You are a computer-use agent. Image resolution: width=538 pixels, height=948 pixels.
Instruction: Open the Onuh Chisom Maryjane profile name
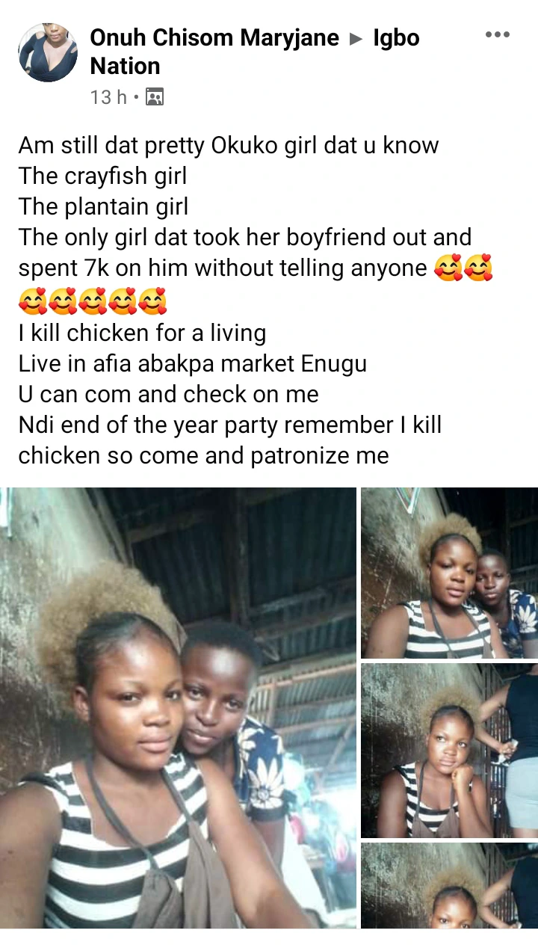(x=214, y=37)
